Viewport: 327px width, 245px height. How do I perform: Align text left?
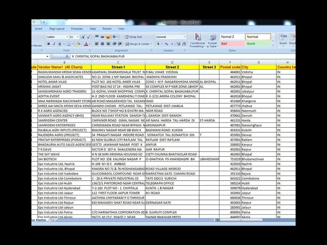(97, 44)
